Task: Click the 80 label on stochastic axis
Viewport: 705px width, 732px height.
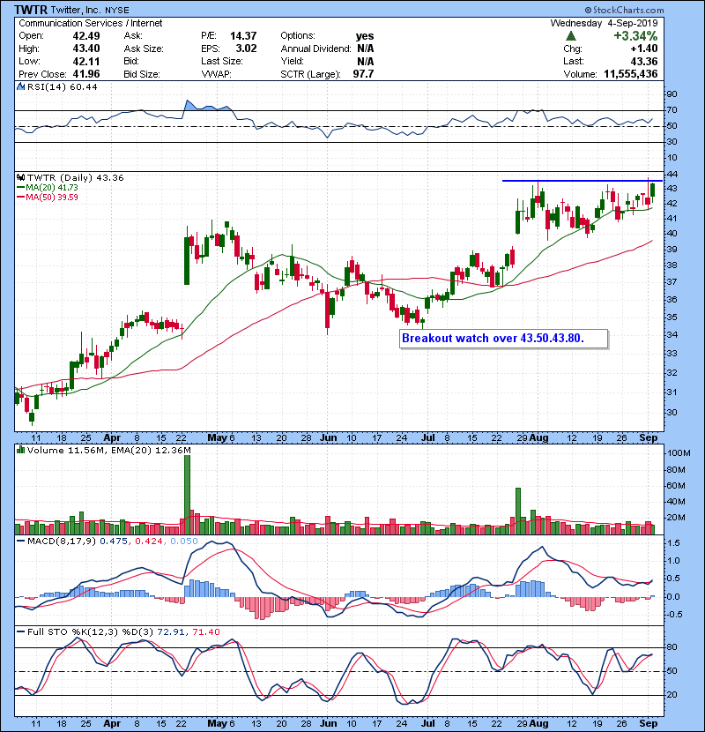Action: (x=672, y=647)
